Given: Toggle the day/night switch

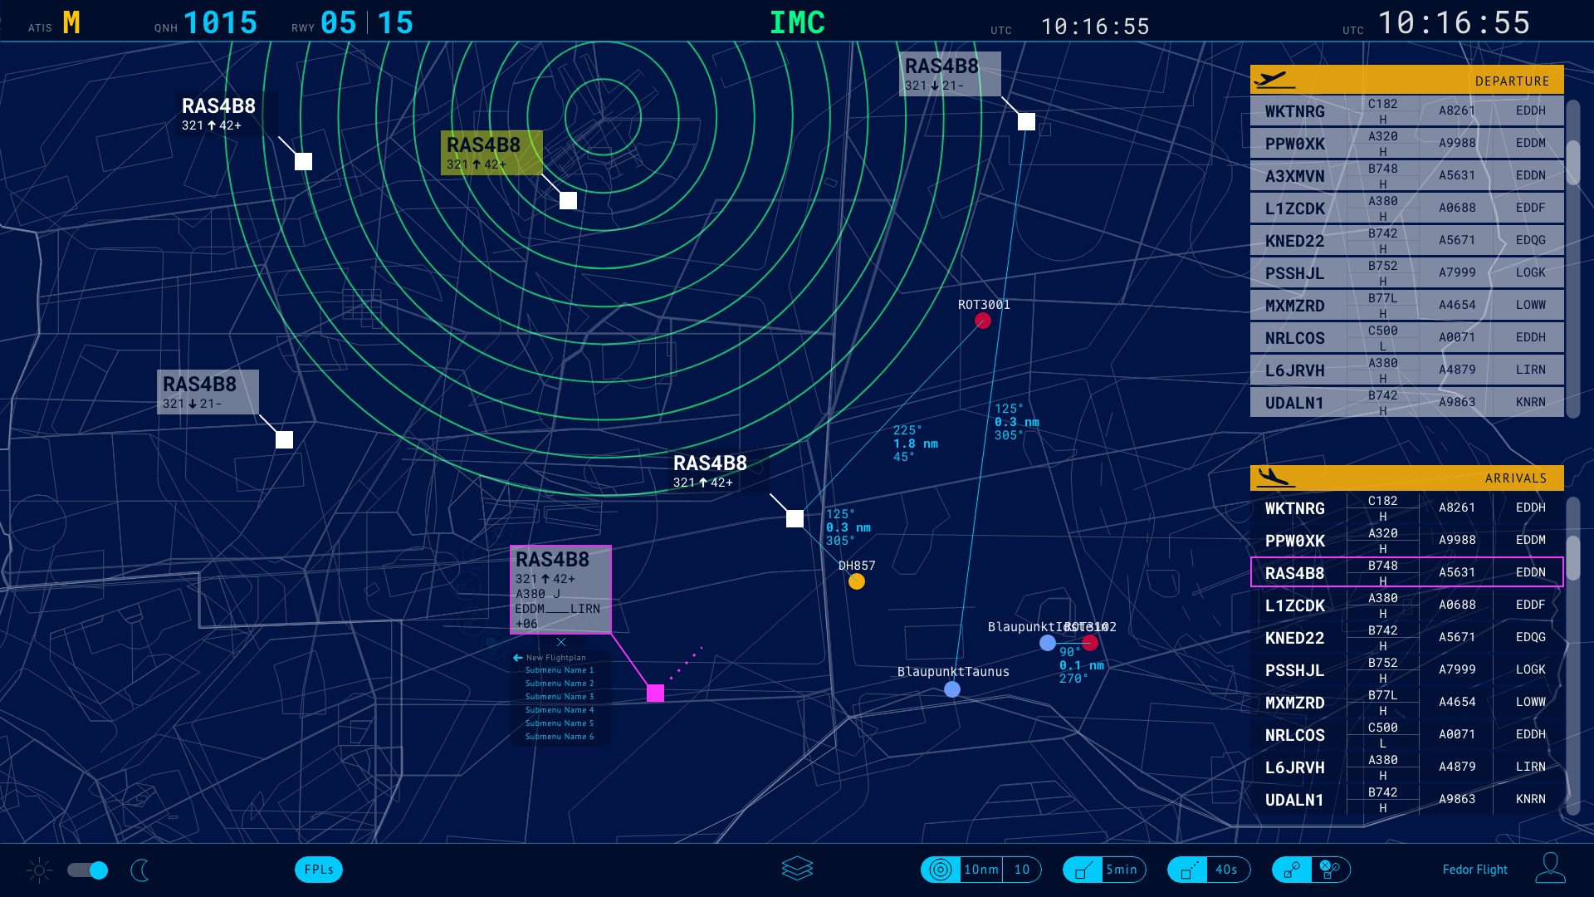Looking at the screenshot, I should tap(87, 870).
